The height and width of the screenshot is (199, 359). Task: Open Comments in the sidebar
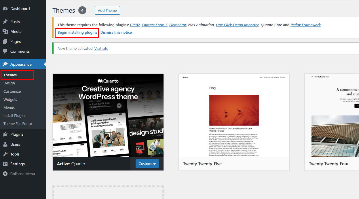(20, 51)
